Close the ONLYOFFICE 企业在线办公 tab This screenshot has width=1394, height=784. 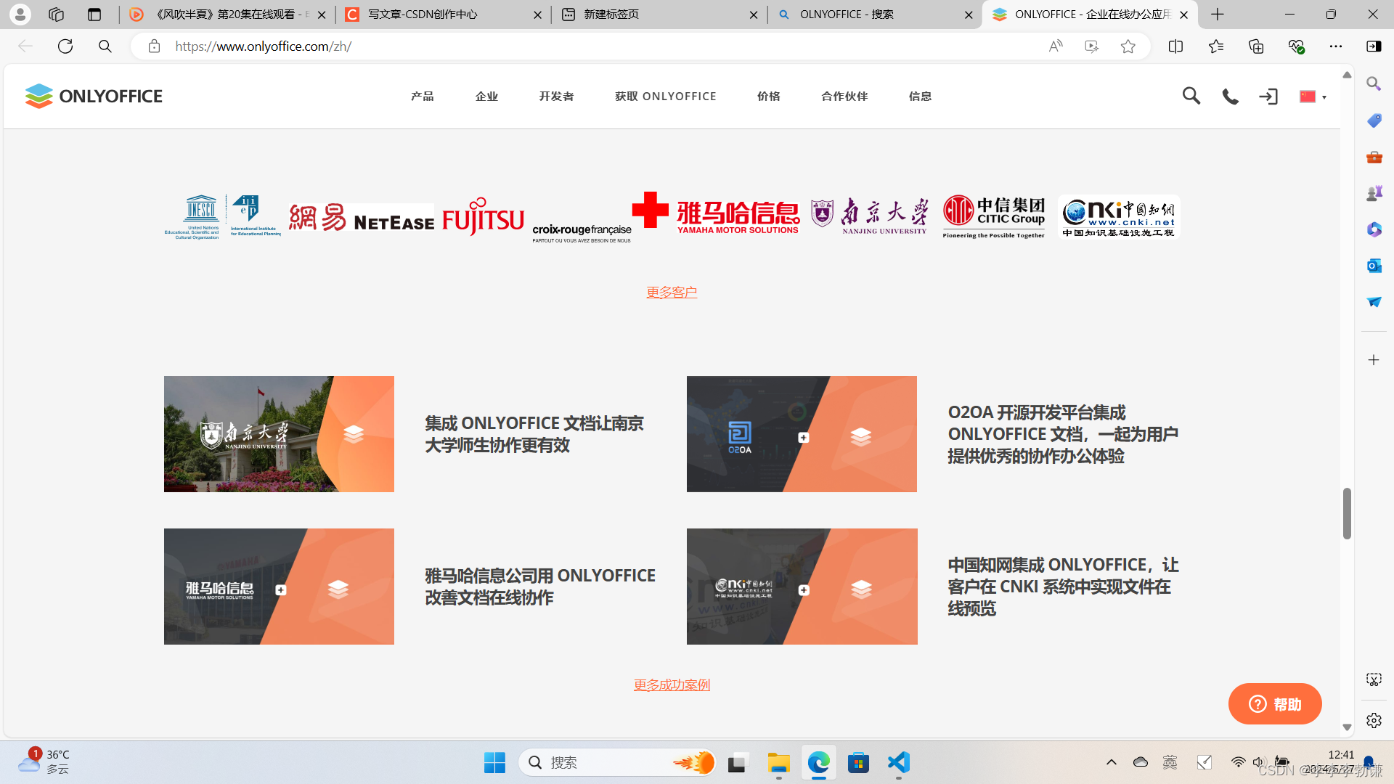point(1184,15)
